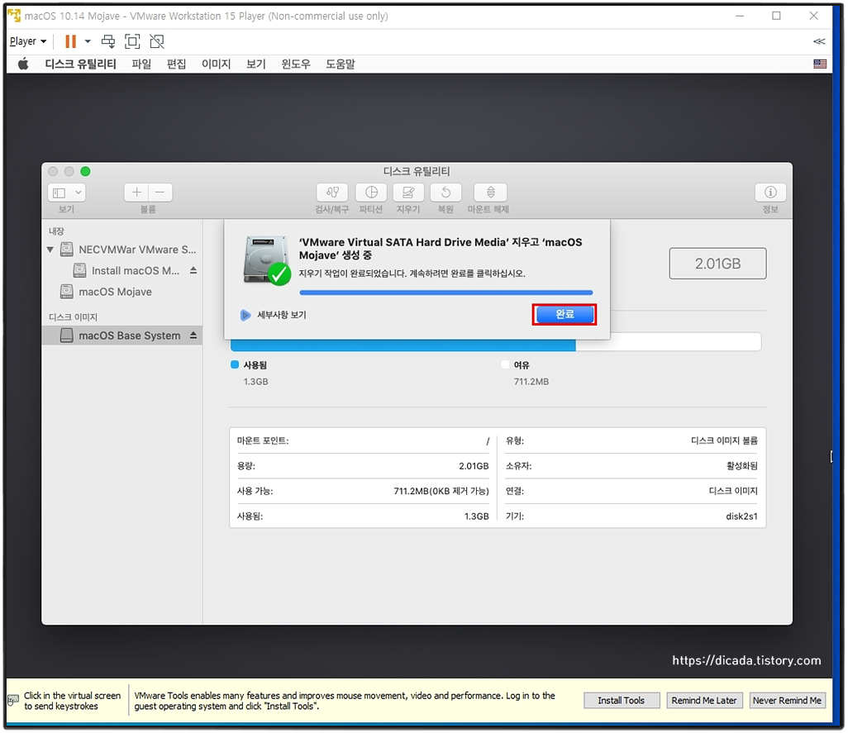The height and width of the screenshot is (733, 848).
Task: Click the 활성화됨 owner value
Action: 742,466
